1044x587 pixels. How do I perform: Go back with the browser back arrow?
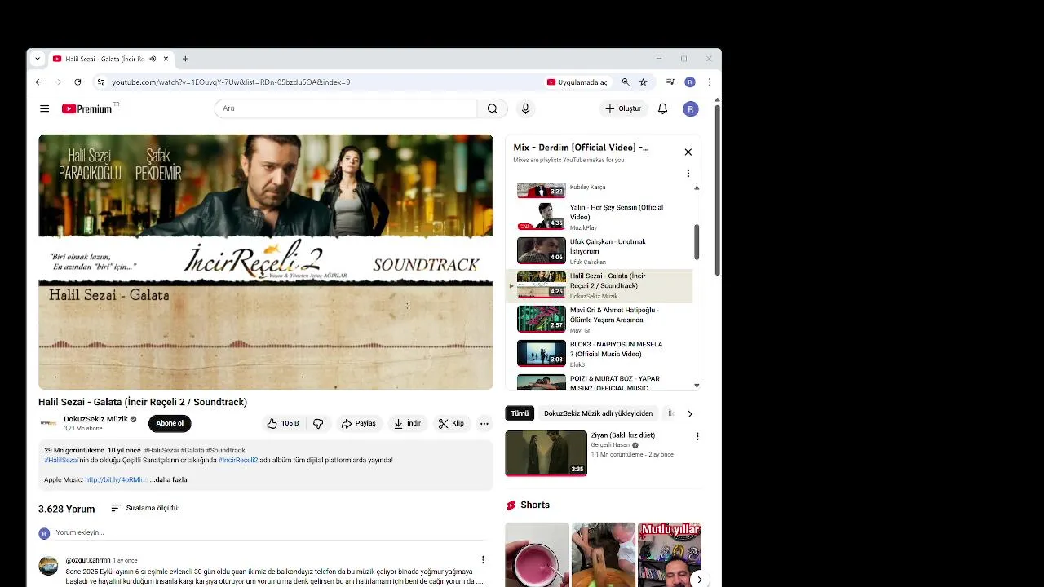pos(38,82)
